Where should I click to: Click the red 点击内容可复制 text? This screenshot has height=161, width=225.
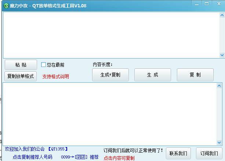tap(119, 158)
